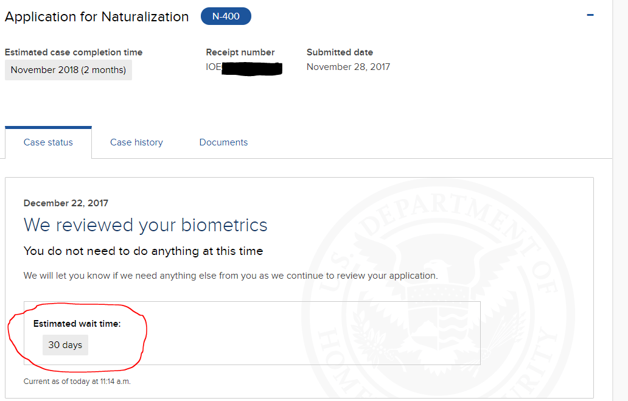The image size is (628, 401).
Task: Go to the Documents tab
Action: (223, 142)
